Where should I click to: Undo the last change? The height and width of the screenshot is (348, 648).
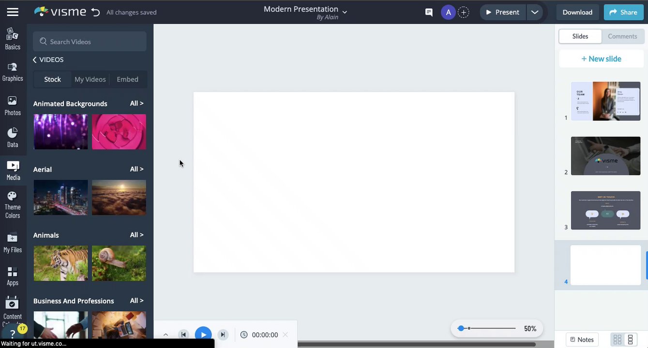pos(95,12)
